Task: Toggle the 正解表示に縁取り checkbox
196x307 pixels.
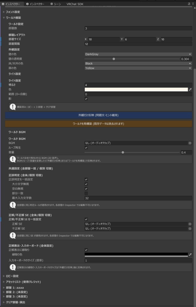Action: (86, 250)
